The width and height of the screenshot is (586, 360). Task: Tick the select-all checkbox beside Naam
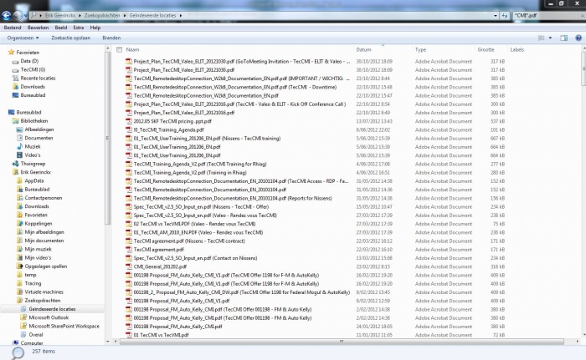(119, 49)
